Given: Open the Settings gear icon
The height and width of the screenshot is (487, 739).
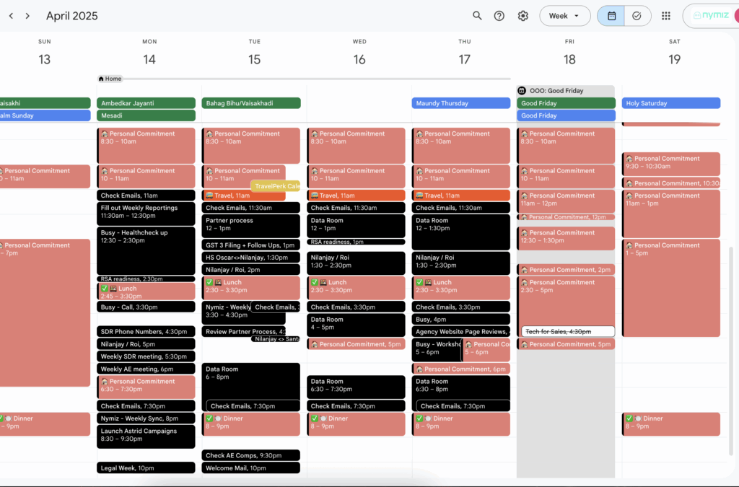Looking at the screenshot, I should 522,15.
